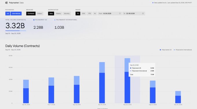Click the tooltip Polymarket International row

tap(142, 71)
